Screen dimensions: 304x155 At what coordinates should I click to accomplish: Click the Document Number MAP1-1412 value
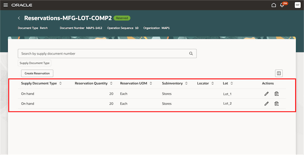pos(94,28)
